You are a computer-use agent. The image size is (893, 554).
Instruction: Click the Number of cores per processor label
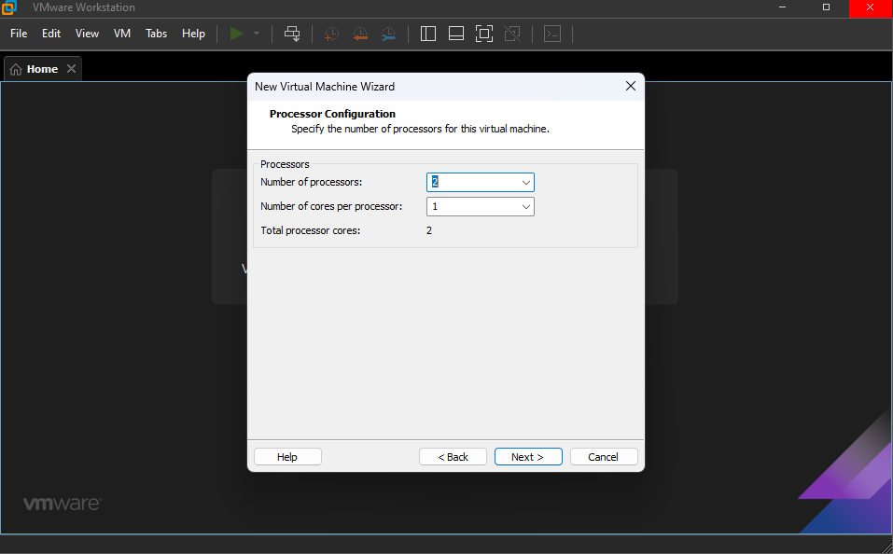click(331, 206)
